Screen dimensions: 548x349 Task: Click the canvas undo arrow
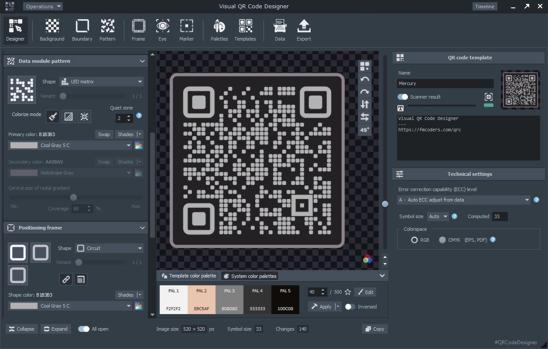click(x=365, y=79)
